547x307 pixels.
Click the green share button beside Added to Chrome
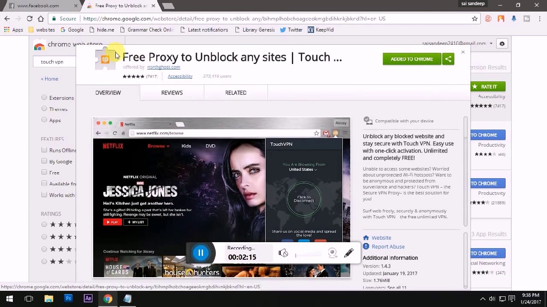(x=448, y=59)
